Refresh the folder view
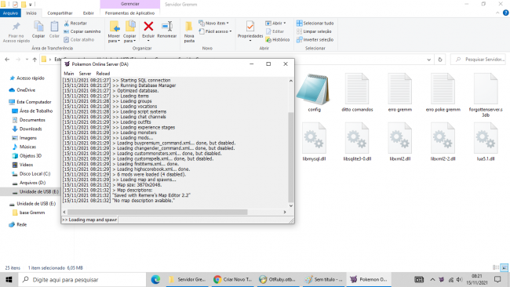This screenshot has width=510, height=287. click(x=439, y=60)
